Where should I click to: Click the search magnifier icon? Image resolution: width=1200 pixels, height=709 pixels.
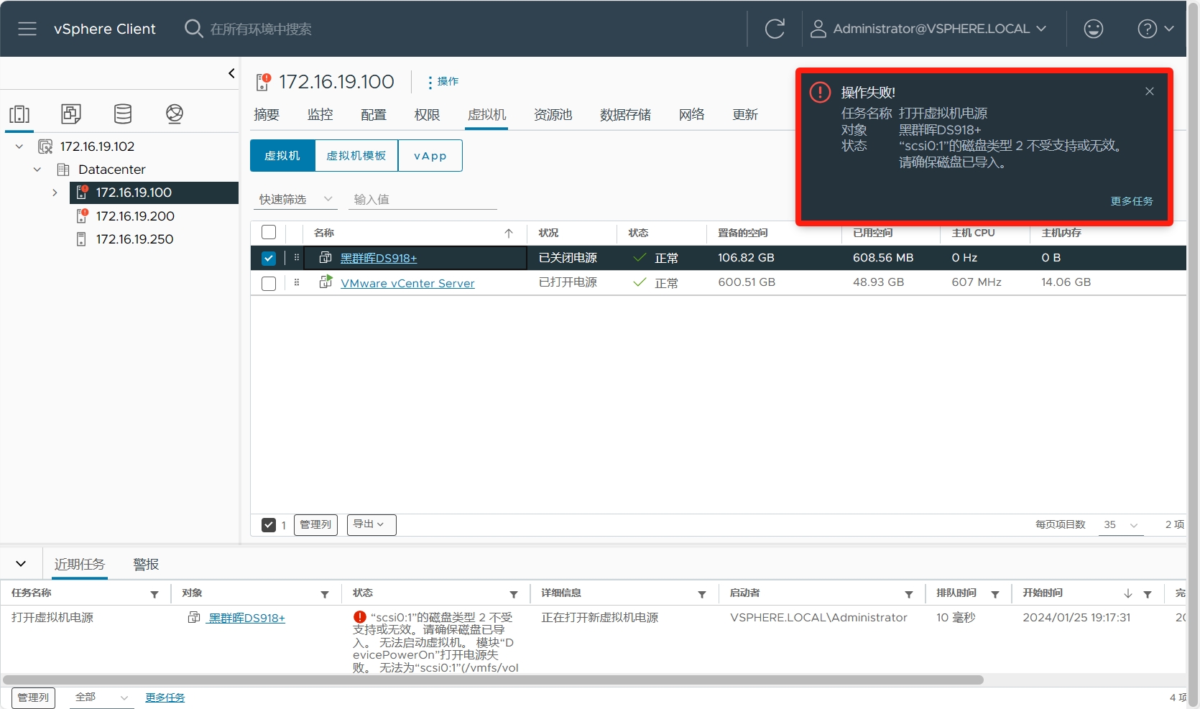193,29
